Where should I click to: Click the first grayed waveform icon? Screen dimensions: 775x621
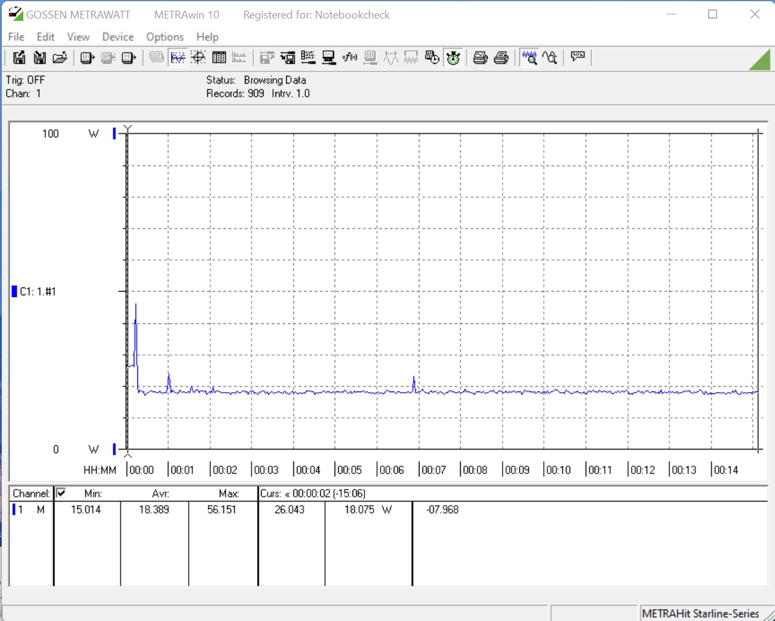click(x=391, y=57)
